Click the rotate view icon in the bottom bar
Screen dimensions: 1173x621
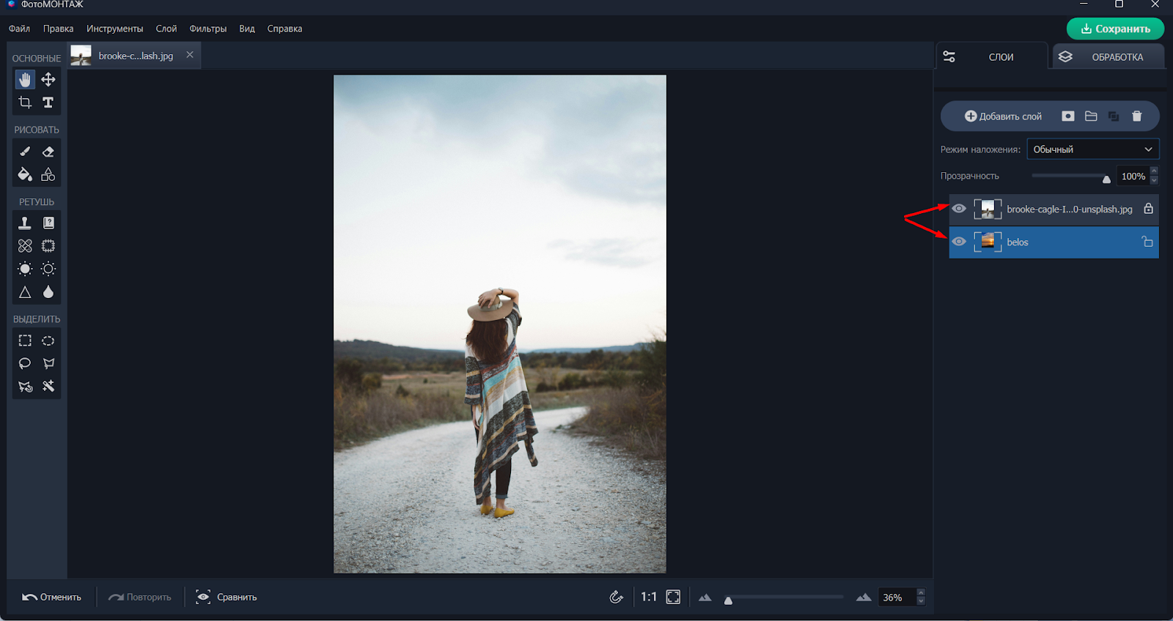pos(617,597)
